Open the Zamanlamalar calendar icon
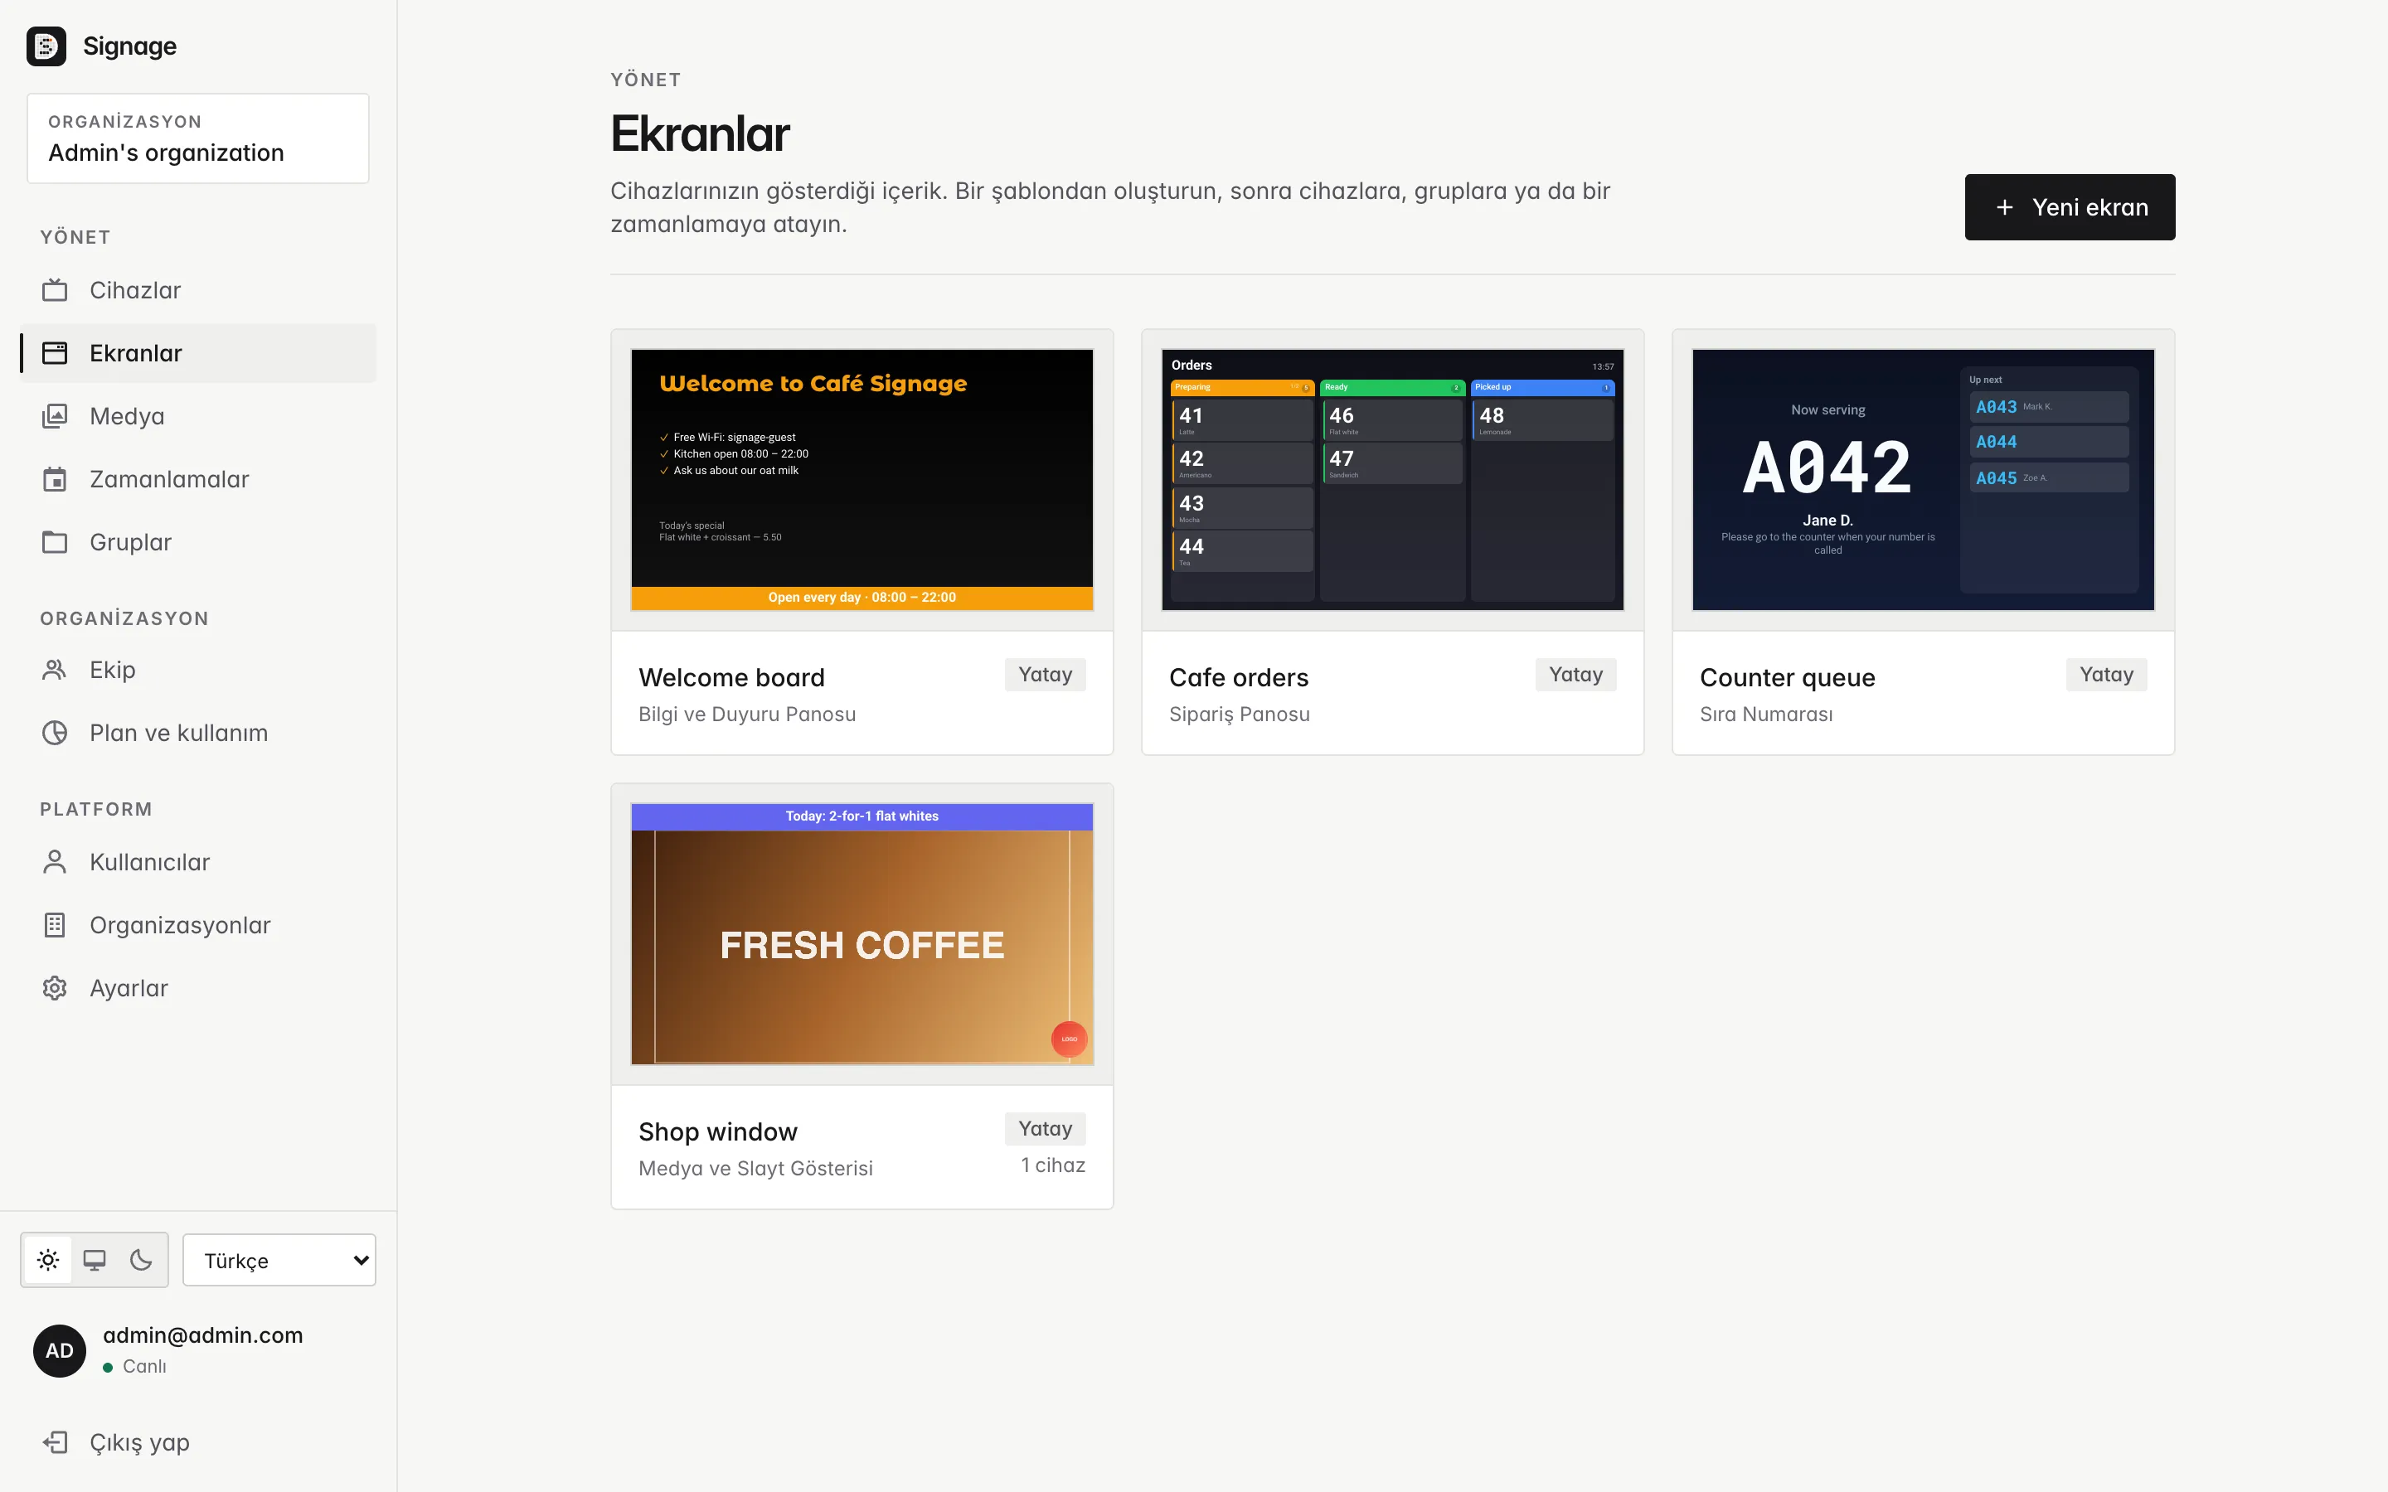2388x1492 pixels. [x=54, y=480]
